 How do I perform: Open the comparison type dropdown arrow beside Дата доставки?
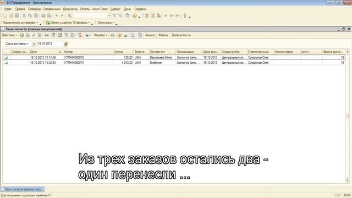tap(34, 44)
